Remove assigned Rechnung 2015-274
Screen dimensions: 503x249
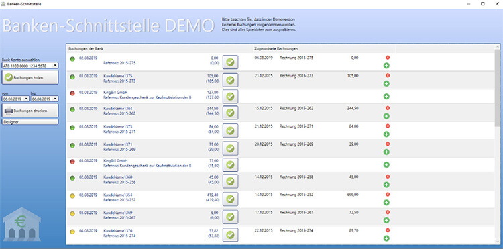[x=388, y=230]
